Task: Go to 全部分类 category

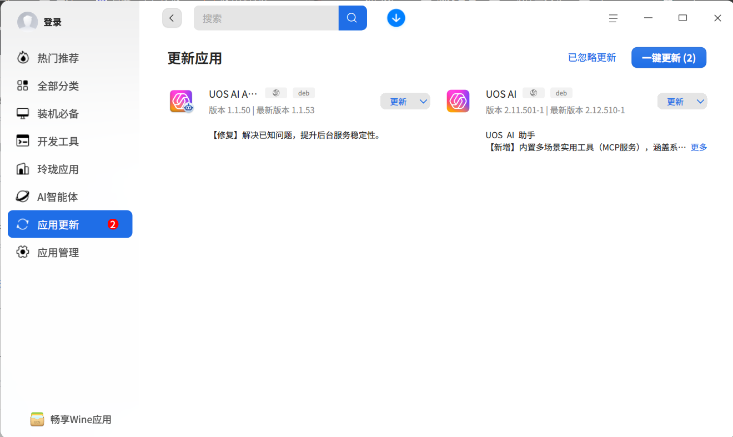Action: [x=70, y=86]
